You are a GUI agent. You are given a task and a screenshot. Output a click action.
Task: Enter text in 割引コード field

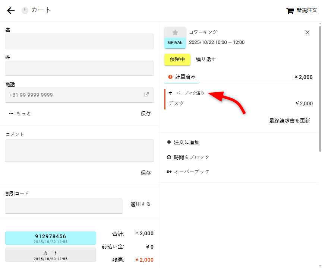(x=64, y=206)
